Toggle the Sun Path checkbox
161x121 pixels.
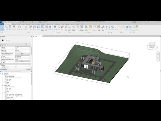[x=16, y=63]
